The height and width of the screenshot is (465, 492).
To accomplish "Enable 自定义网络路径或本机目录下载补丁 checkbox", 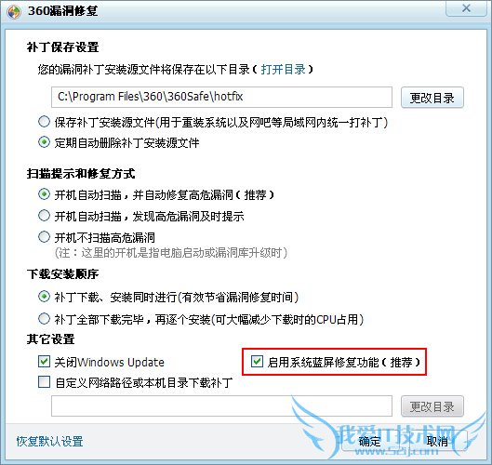I will pyautogui.click(x=44, y=382).
